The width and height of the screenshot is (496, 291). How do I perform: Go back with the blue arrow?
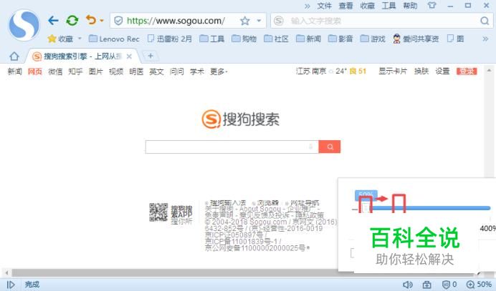pyautogui.click(x=53, y=21)
